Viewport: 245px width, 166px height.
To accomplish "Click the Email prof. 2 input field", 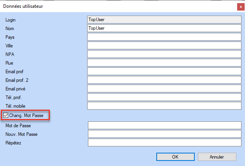I will (x=164, y=80).
